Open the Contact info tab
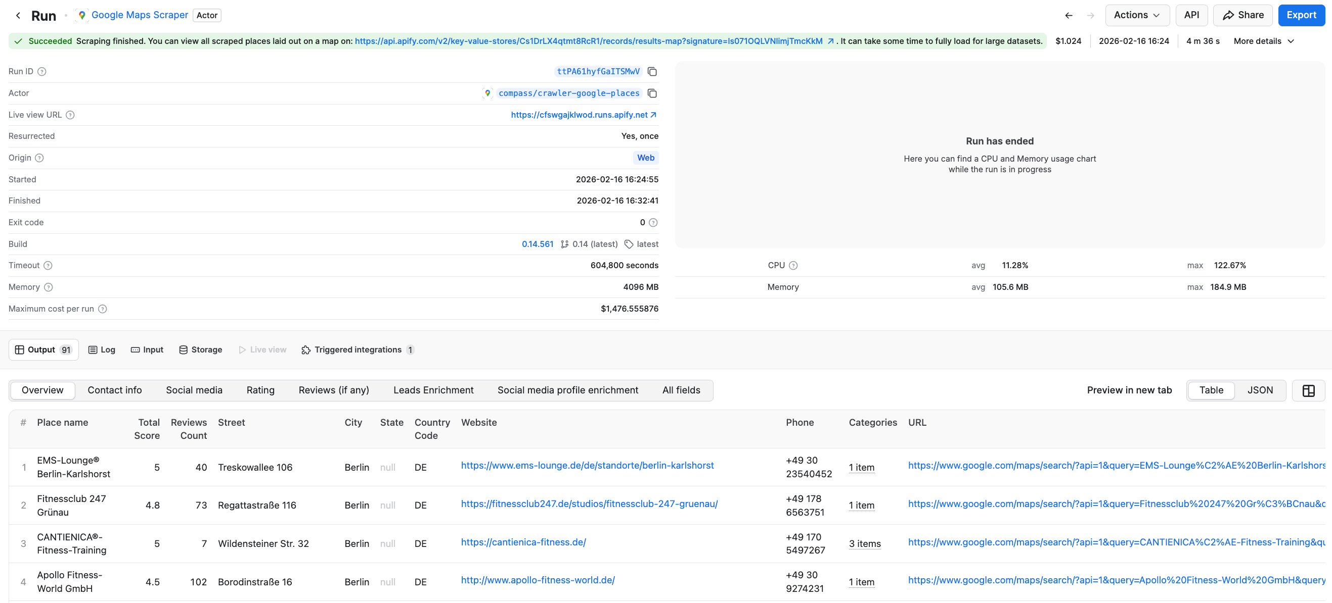 [x=115, y=390]
